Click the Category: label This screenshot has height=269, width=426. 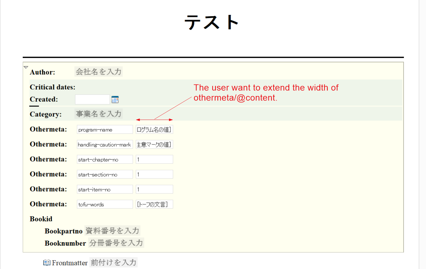46,114
